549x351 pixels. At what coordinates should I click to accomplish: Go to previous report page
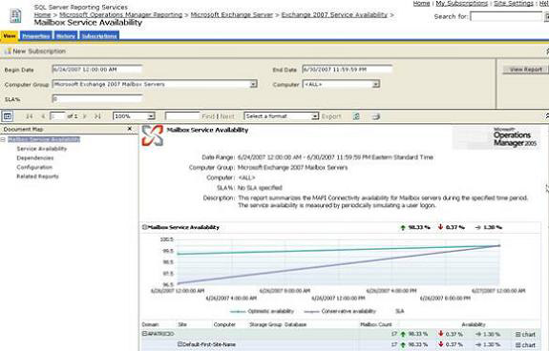tap(43, 116)
